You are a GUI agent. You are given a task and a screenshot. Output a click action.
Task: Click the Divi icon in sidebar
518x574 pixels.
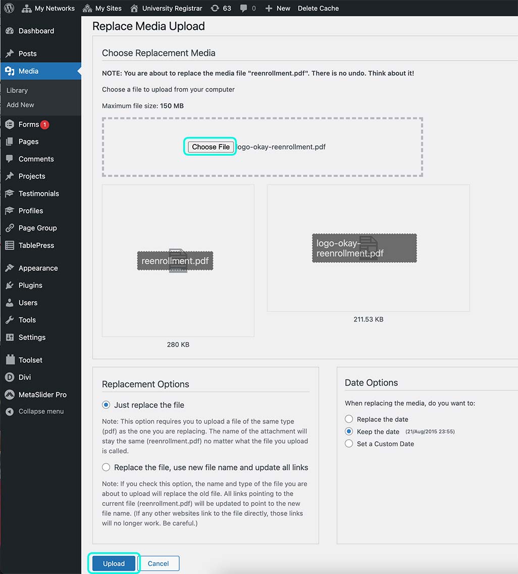click(10, 377)
